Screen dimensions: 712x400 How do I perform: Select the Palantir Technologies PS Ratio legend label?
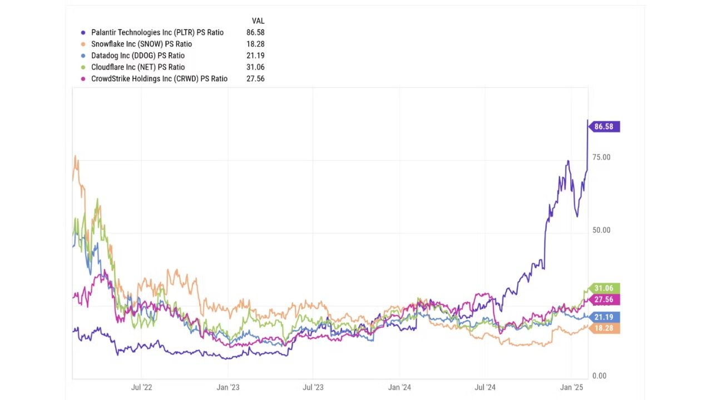pos(157,33)
